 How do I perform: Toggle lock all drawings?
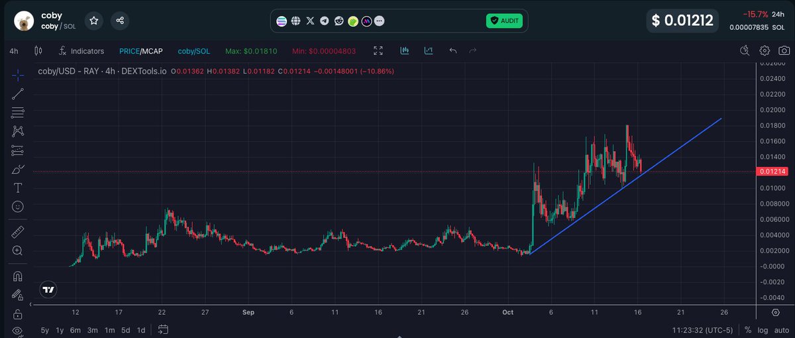click(x=18, y=313)
